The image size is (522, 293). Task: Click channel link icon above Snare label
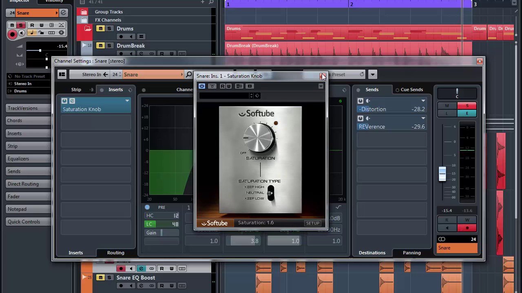point(442,239)
